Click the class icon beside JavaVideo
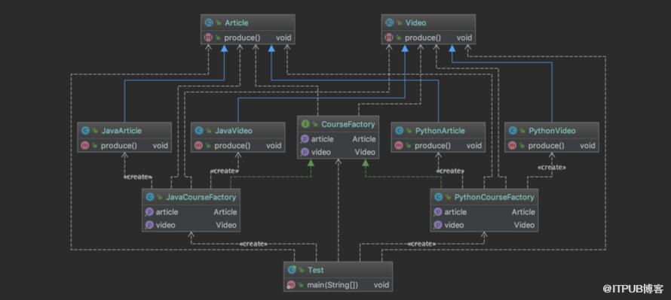 click(x=199, y=131)
